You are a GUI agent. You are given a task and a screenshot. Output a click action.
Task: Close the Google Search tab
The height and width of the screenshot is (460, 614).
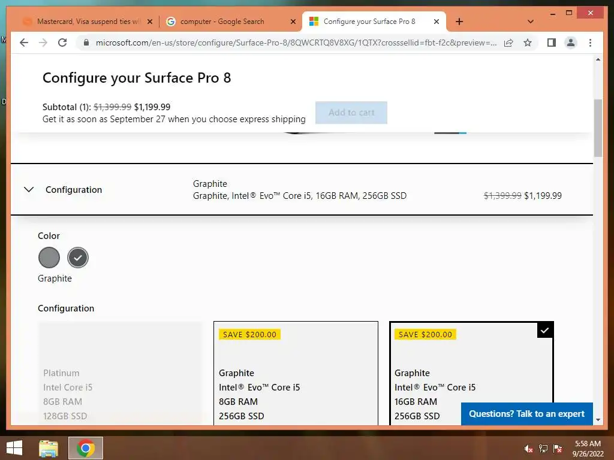coord(293,22)
